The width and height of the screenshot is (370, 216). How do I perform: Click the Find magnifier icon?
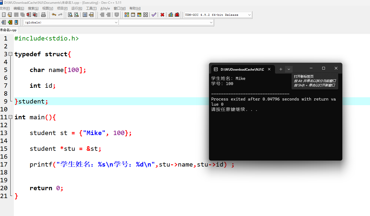[70, 15]
